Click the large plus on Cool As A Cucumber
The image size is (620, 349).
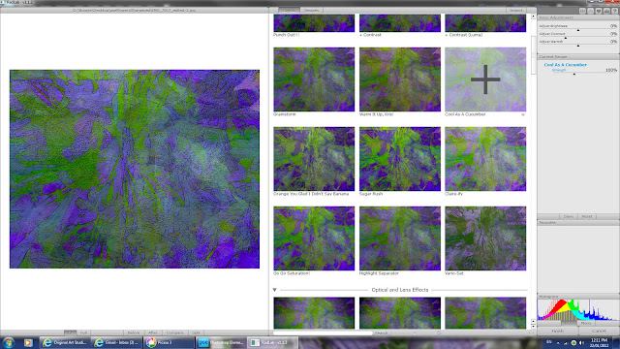pos(485,79)
